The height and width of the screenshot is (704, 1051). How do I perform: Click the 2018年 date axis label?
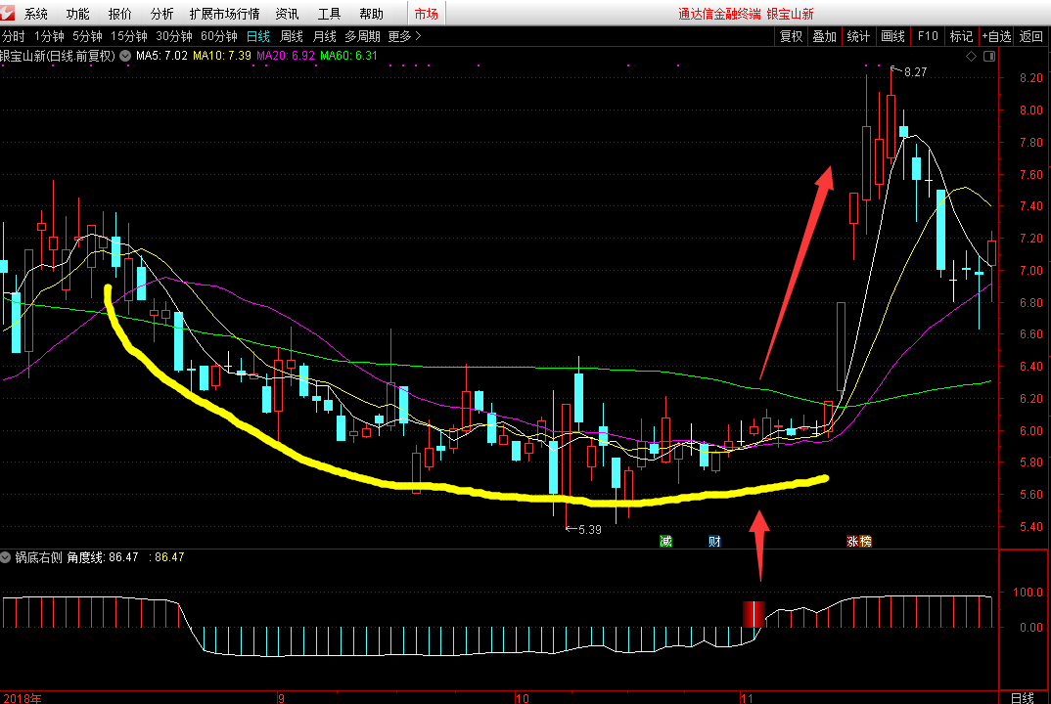pos(23,698)
